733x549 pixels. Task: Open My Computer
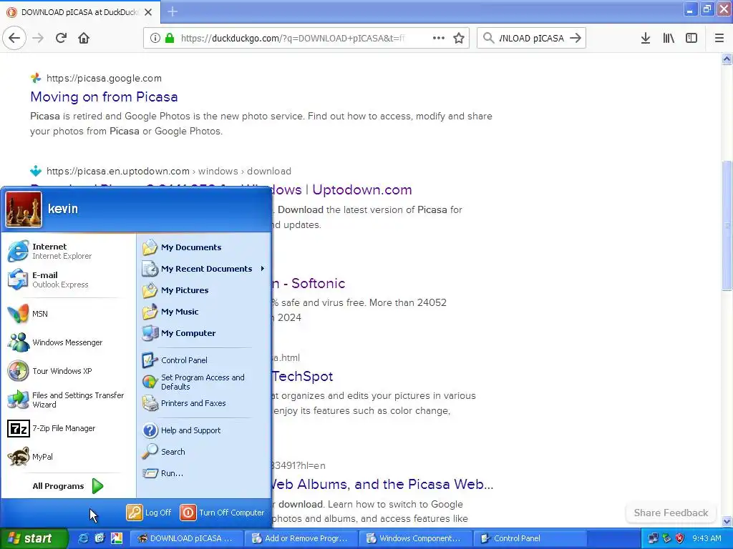[x=204, y=333]
